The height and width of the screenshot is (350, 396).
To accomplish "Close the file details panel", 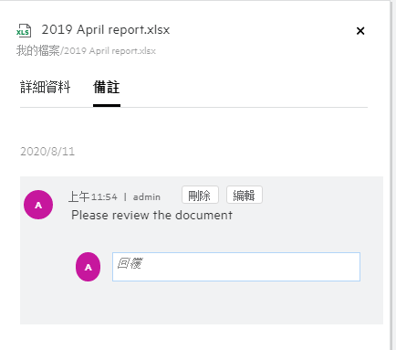I will coord(360,31).
